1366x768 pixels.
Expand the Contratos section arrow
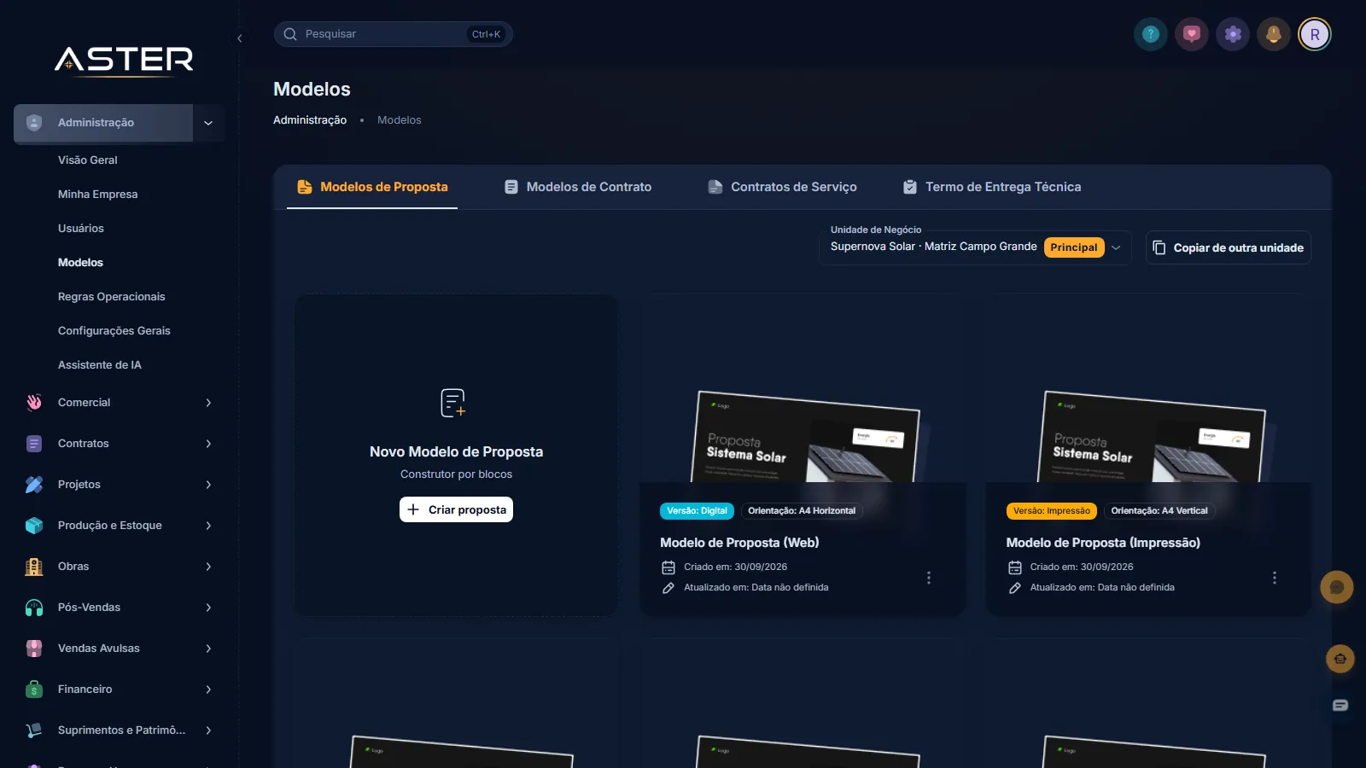[208, 444]
